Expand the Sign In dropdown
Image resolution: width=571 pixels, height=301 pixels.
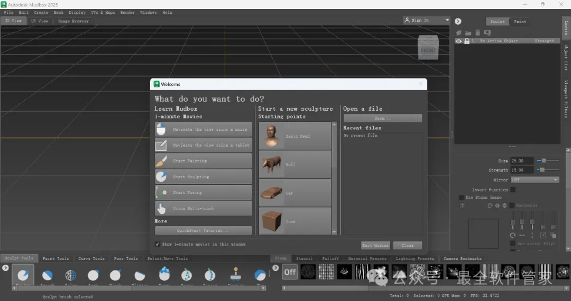click(447, 21)
